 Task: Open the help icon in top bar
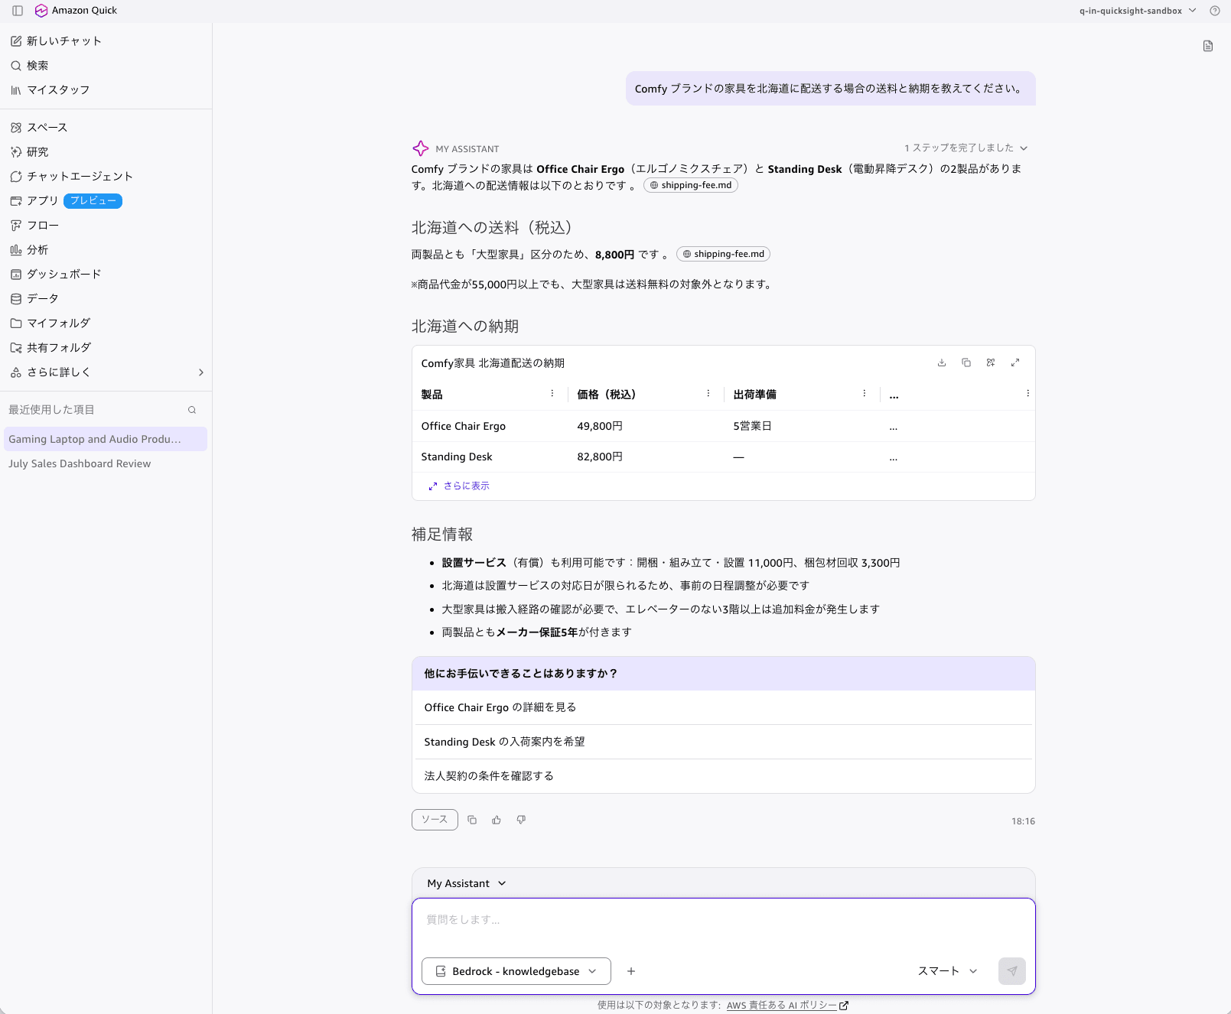point(1214,11)
